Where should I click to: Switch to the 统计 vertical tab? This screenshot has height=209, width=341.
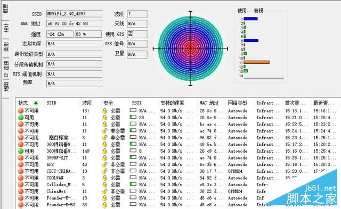pos(6,28)
